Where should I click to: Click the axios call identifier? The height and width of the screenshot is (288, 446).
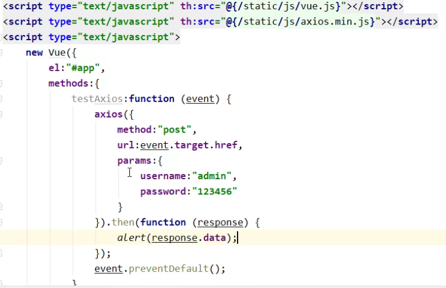(x=108, y=114)
